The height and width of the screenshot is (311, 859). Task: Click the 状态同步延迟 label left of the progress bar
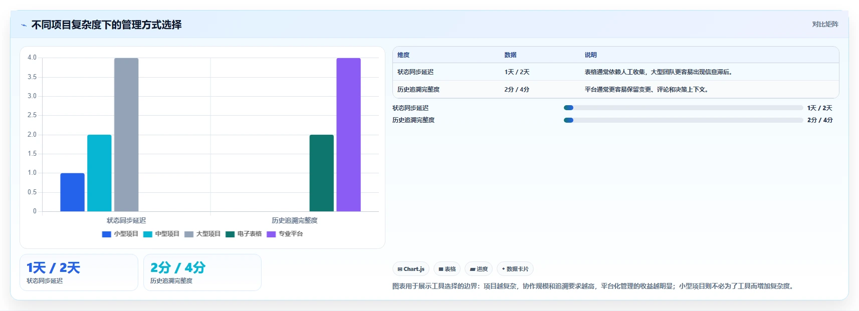(410, 108)
